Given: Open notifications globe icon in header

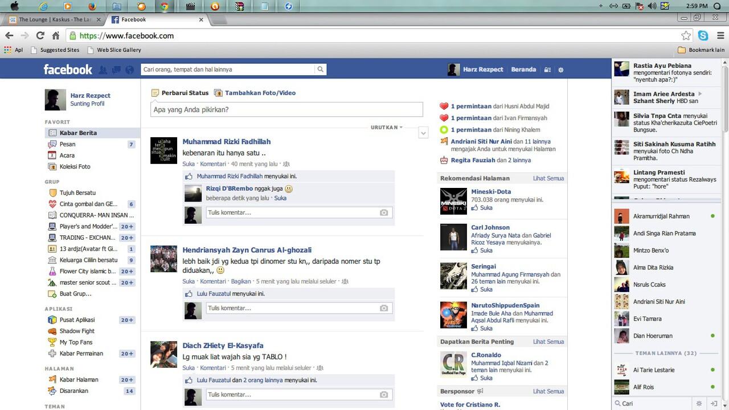Looking at the screenshot, I should (x=130, y=70).
